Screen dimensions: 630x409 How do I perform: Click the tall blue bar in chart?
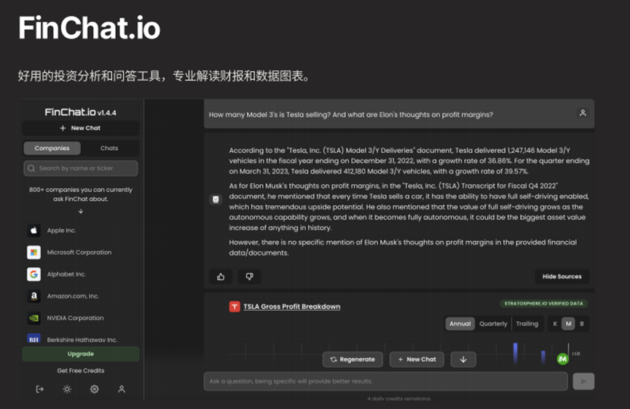[x=515, y=353]
